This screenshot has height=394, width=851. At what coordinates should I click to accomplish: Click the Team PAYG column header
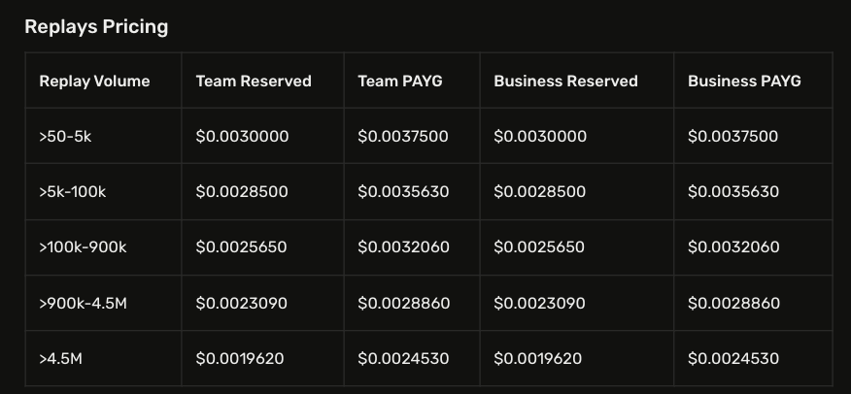[x=400, y=82]
